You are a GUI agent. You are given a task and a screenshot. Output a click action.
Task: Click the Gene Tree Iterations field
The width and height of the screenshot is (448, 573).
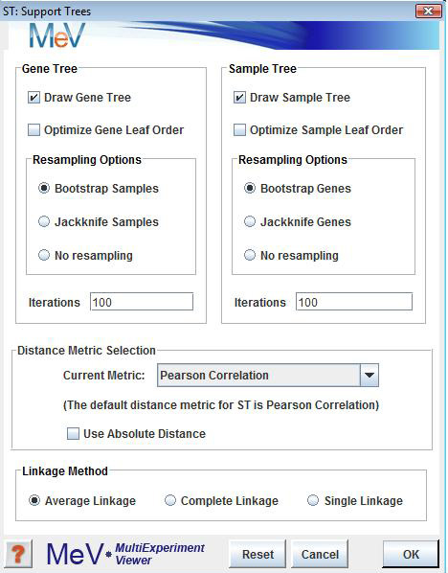tap(142, 302)
